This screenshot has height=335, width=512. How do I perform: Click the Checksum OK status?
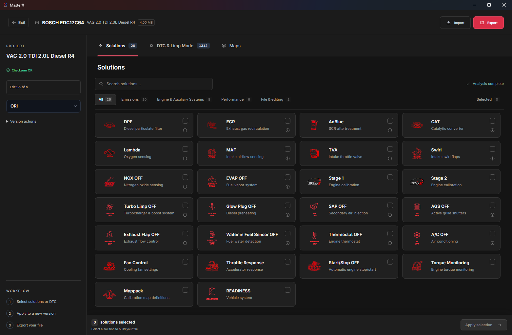(x=19, y=70)
